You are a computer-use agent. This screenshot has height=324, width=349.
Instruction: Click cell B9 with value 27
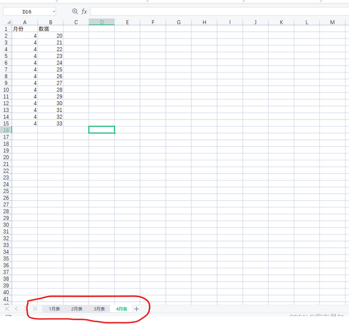[x=51, y=83]
